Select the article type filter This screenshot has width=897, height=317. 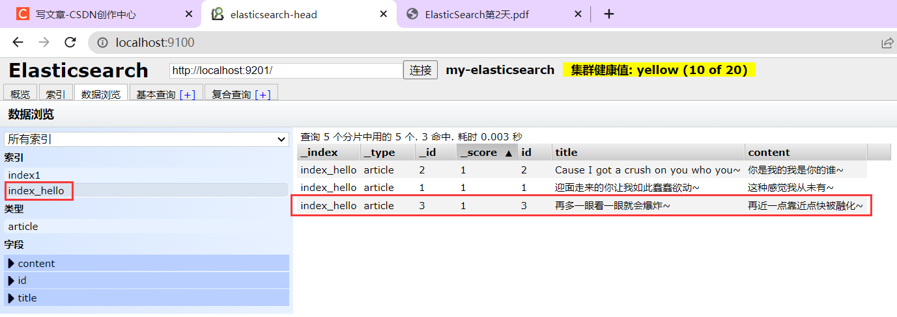coord(147,227)
